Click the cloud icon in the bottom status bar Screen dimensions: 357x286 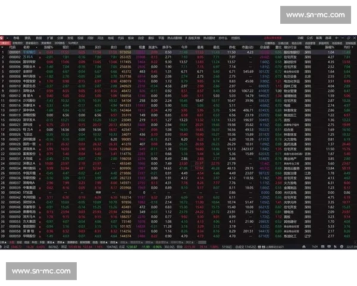(x=304, y=247)
